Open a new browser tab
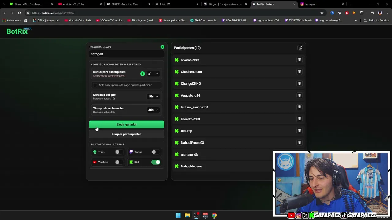The width and height of the screenshot is (392, 220). [350, 4]
